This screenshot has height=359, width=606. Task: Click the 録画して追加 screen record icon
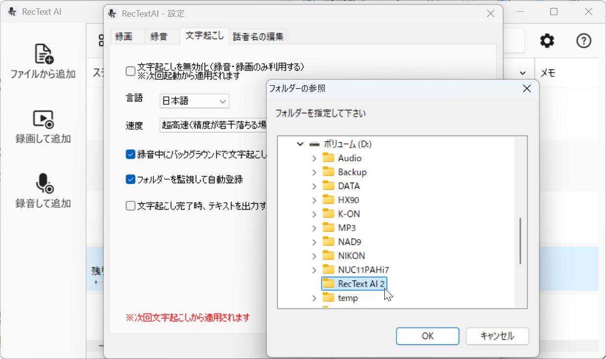coord(43,119)
